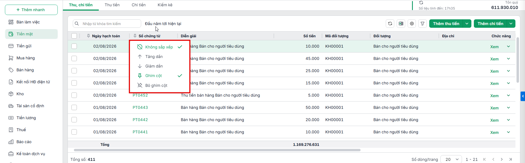The height and width of the screenshot is (163, 525).
Task: Export list to Excel
Action: coord(401,24)
